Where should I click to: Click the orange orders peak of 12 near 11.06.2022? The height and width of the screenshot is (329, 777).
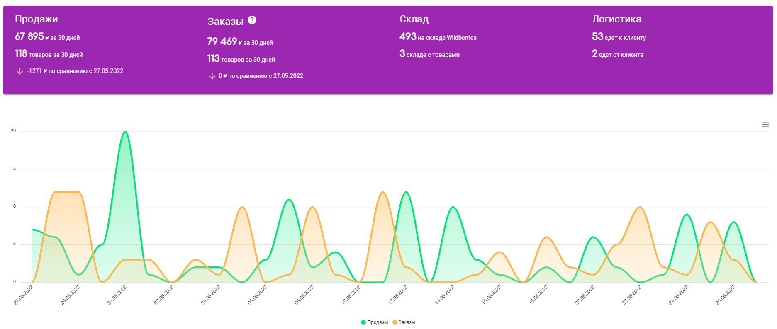tap(382, 192)
